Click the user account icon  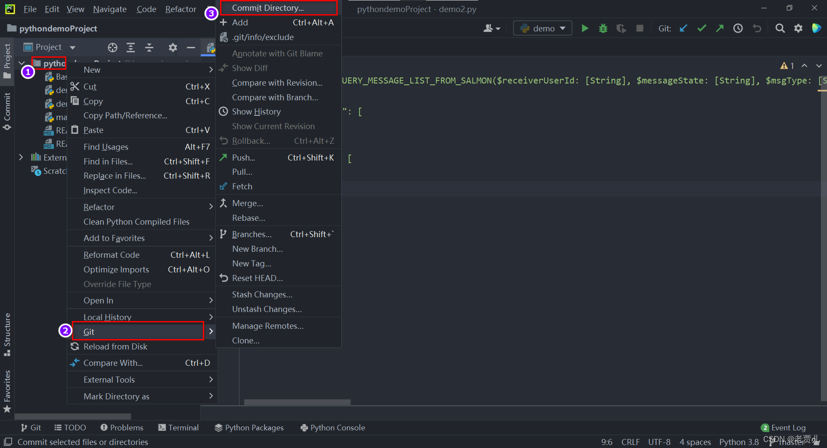[x=491, y=28]
